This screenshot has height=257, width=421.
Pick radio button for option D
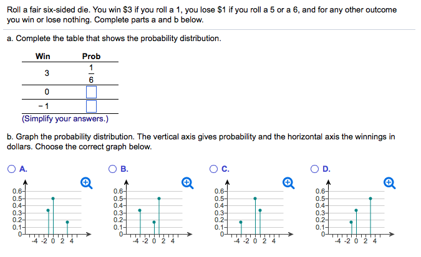[x=317, y=168]
